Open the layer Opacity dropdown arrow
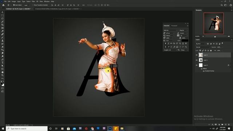The image size is (233, 131). click(x=222, y=47)
